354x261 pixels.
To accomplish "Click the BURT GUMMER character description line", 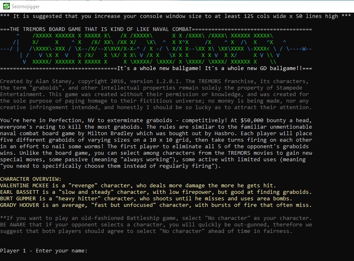I will 146,199.
